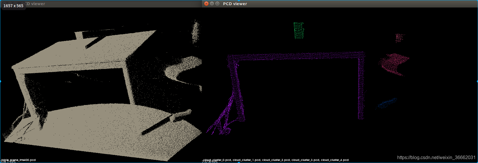Select the small red cluster above

pyautogui.click(x=400, y=38)
